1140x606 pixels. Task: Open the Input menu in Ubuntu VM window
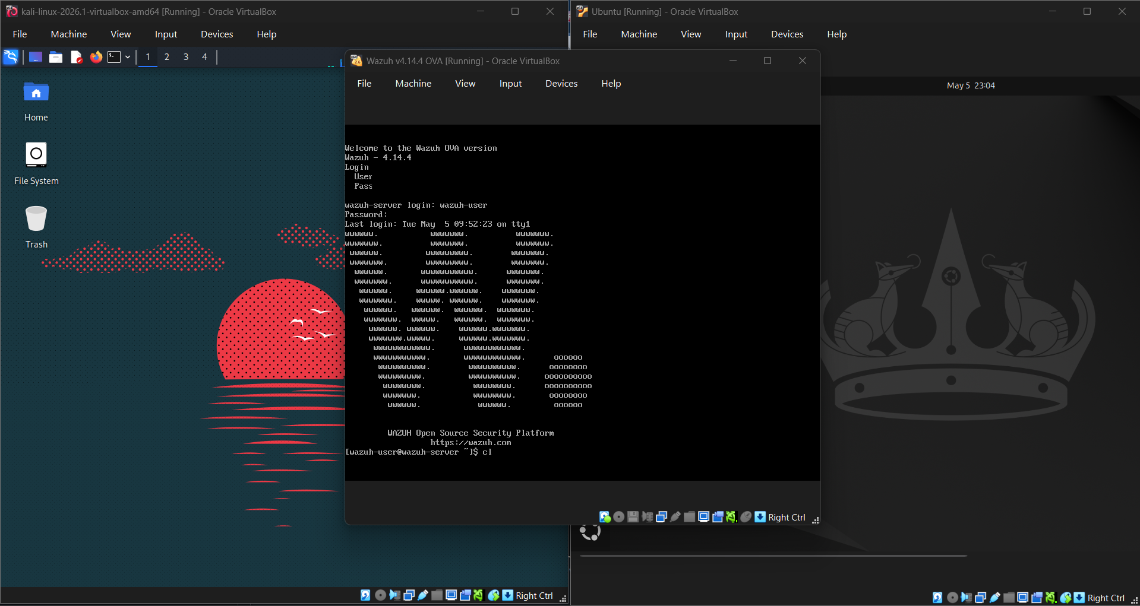736,34
